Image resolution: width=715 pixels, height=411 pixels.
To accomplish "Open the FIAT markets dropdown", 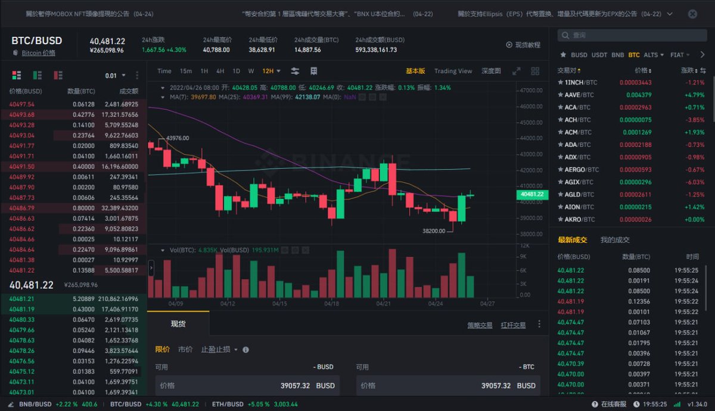I will coord(680,55).
